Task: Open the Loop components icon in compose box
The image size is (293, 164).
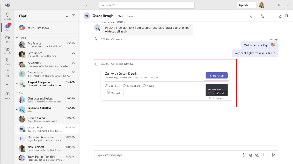Action: pos(257,155)
